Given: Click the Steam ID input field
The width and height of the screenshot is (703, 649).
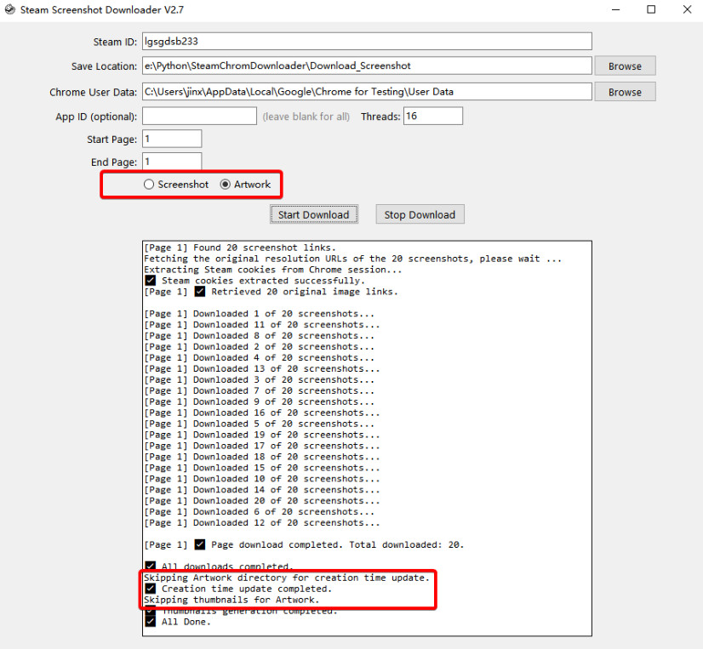Looking at the screenshot, I should (x=367, y=41).
